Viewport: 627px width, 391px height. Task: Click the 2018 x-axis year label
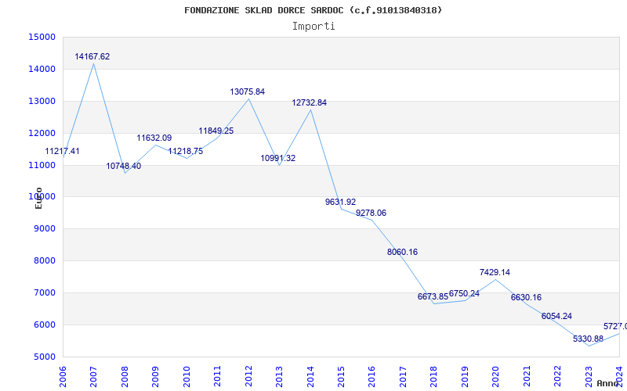pyautogui.click(x=434, y=376)
